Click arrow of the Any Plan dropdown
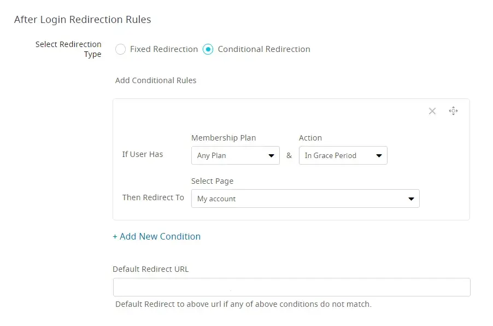 [x=271, y=156]
